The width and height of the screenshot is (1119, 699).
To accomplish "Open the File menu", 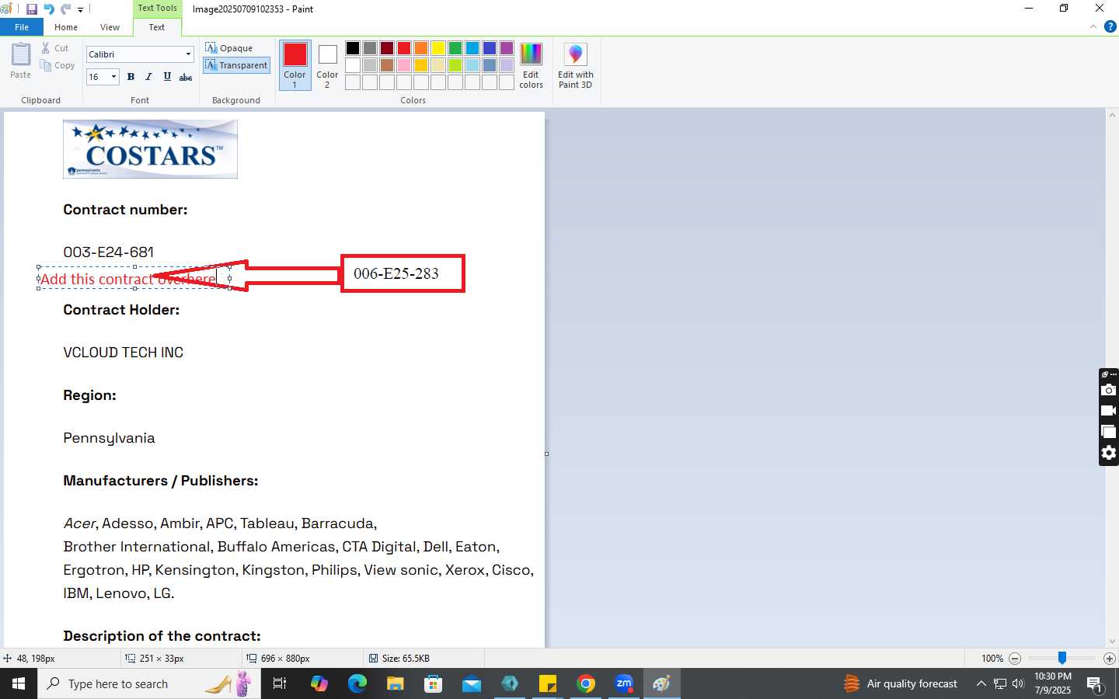I will point(22,27).
